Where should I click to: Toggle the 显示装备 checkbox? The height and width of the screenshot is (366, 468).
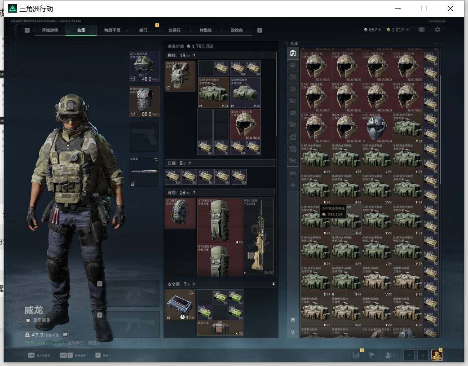[28, 320]
